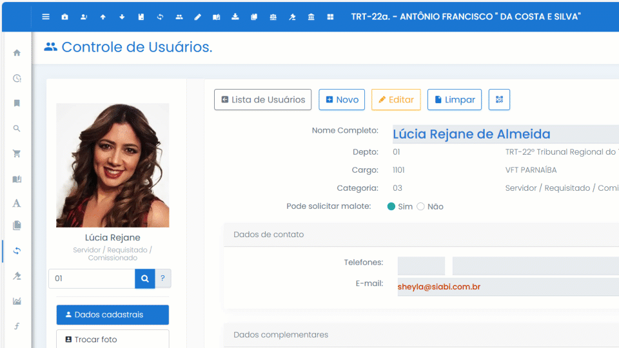Click the bank building toolbar icon
Screen dimensions: 619x348
[x=311, y=17]
